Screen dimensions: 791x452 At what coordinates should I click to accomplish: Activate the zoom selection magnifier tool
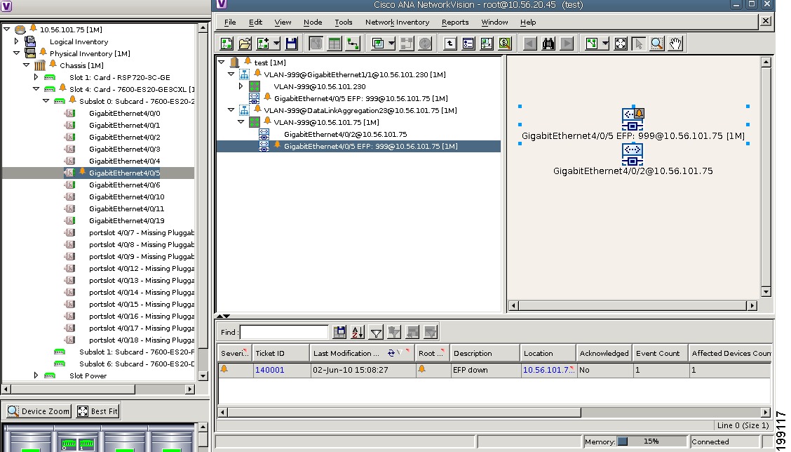(657, 44)
